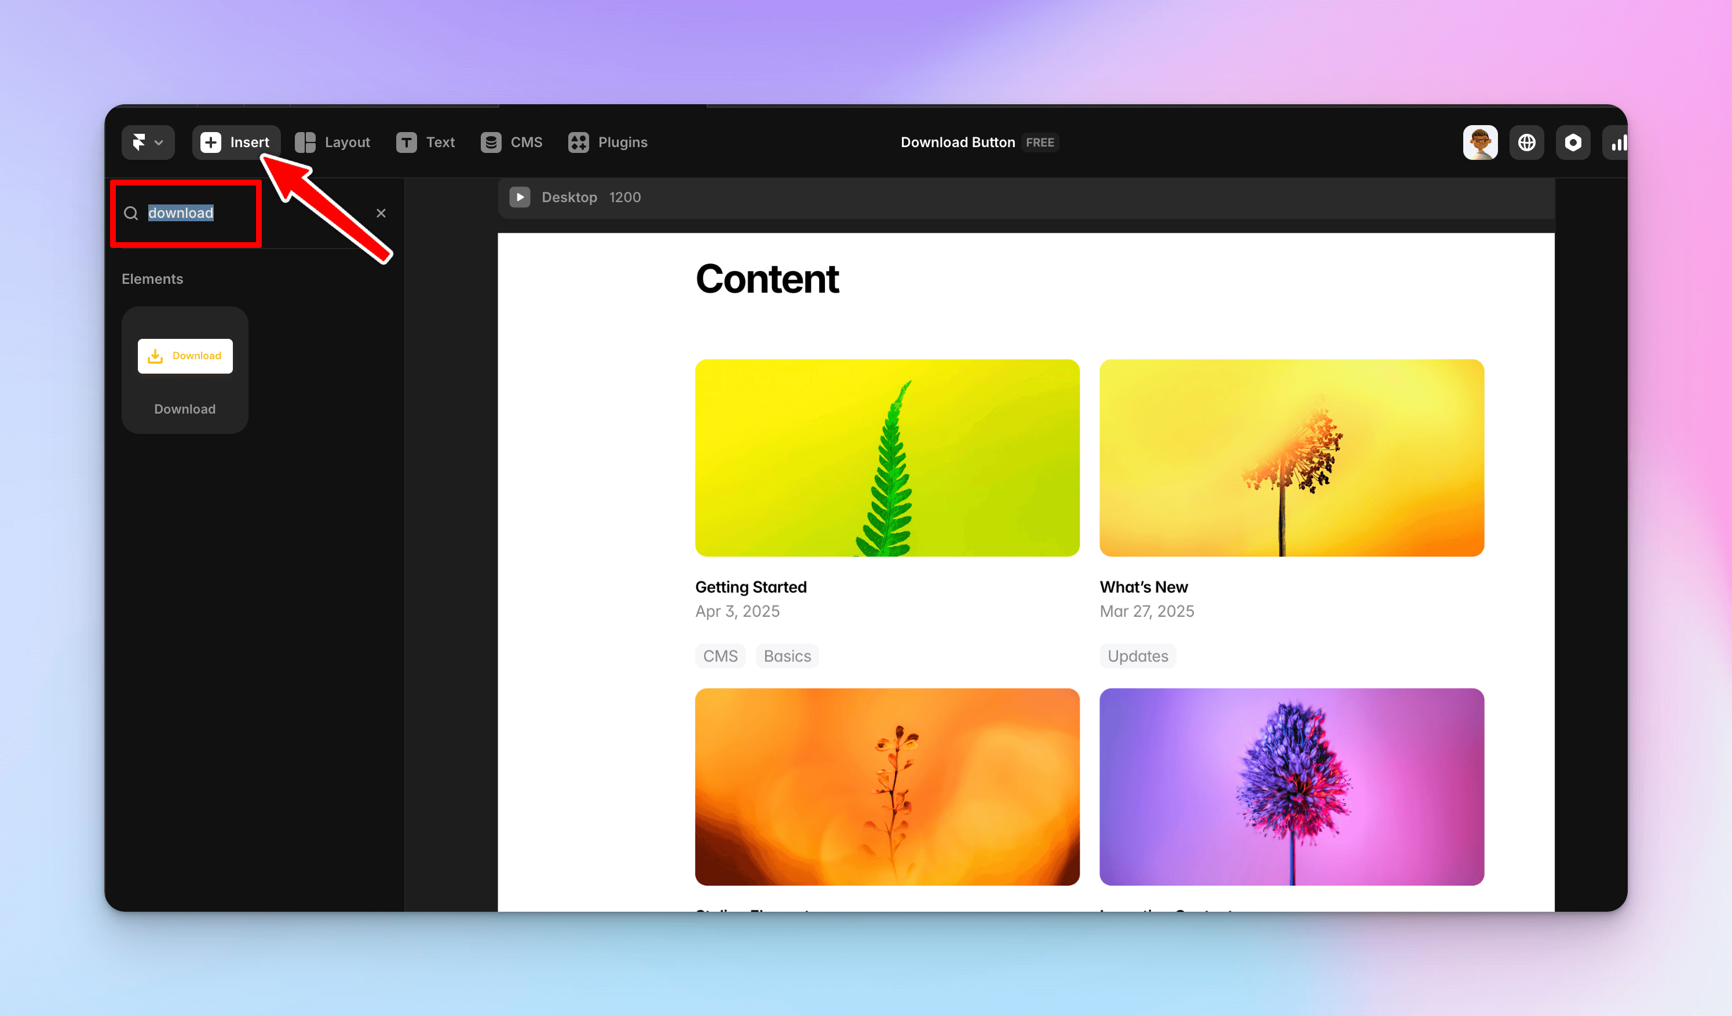Click the What's New title
Screen dimensions: 1732x1016
click(1143, 587)
